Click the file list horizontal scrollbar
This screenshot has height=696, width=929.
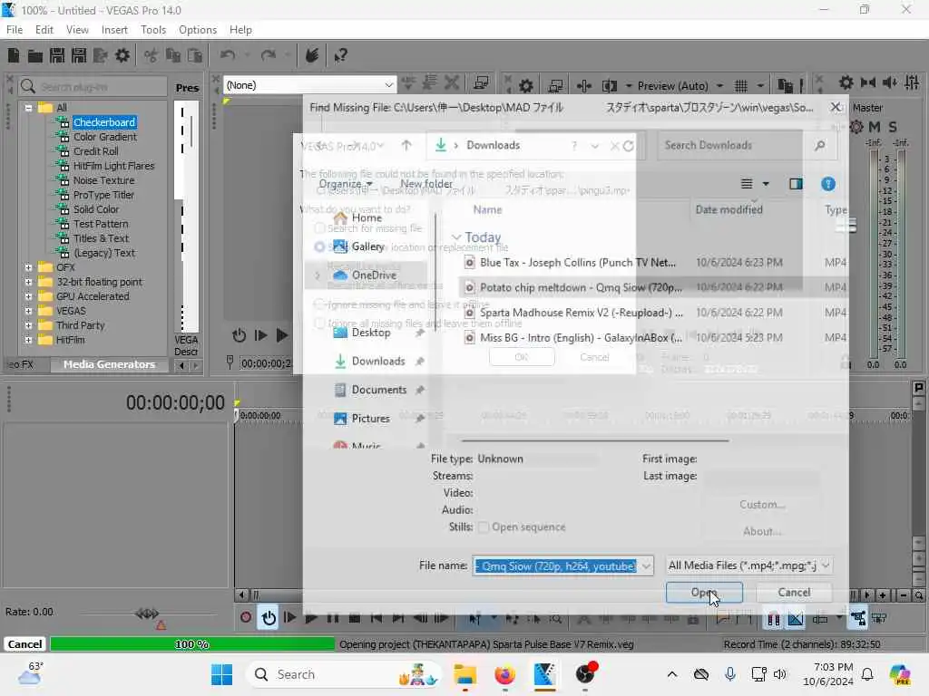[x=595, y=440]
